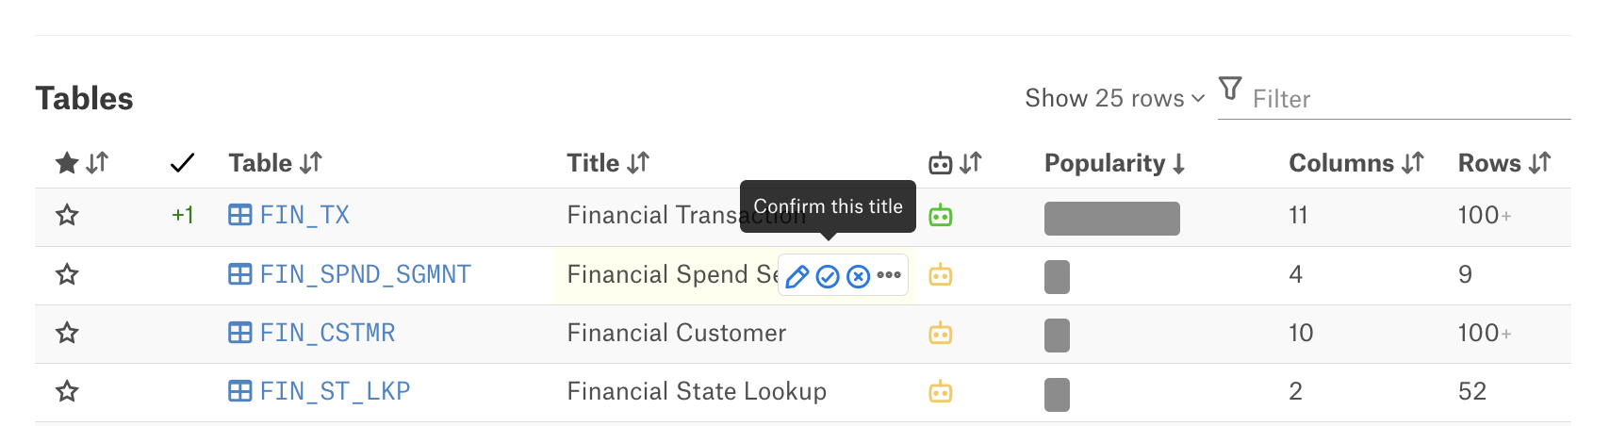The width and height of the screenshot is (1610, 426).
Task: Confirm the Financial Spend title checkmark
Action: click(828, 276)
